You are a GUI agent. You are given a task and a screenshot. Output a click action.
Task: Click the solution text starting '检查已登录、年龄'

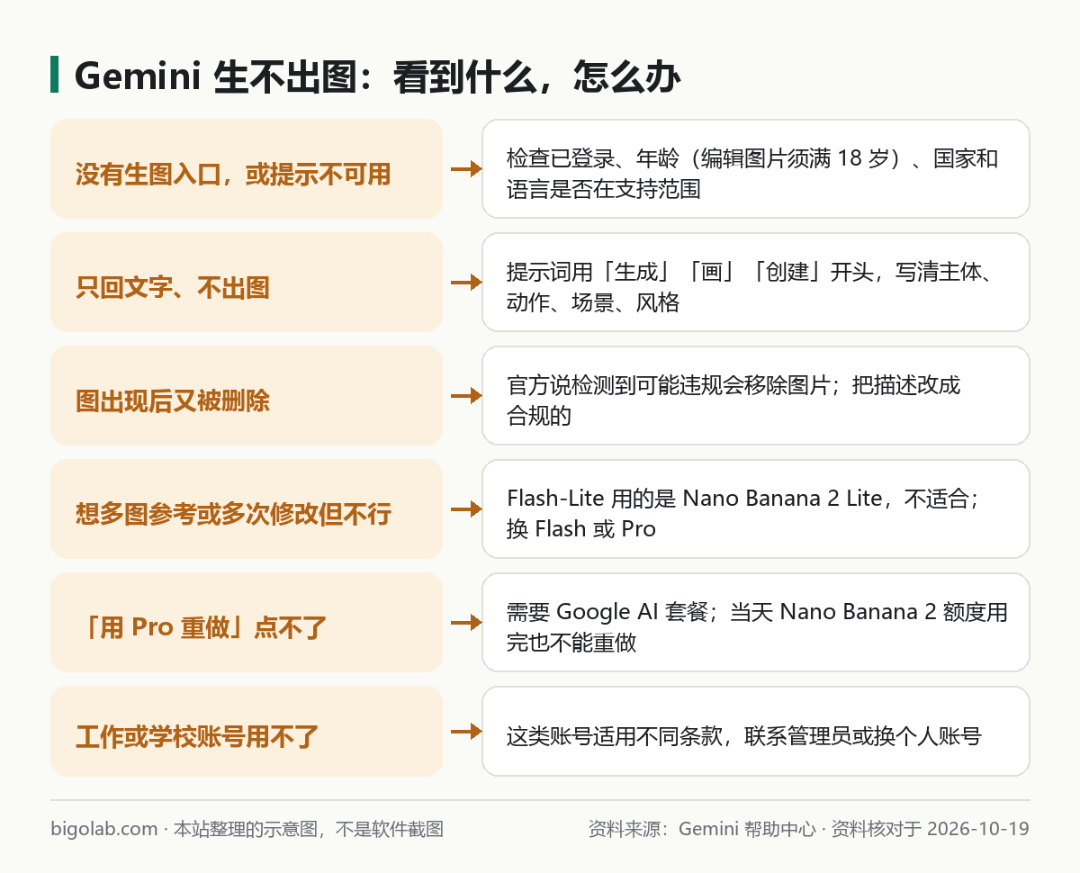coord(752,175)
